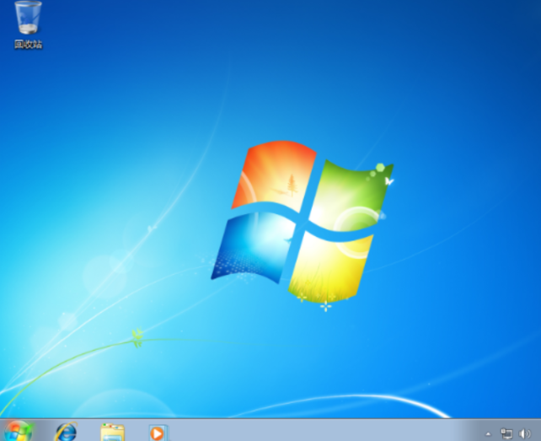
Task: Start Windows Media Player from taskbar
Action: point(157,432)
